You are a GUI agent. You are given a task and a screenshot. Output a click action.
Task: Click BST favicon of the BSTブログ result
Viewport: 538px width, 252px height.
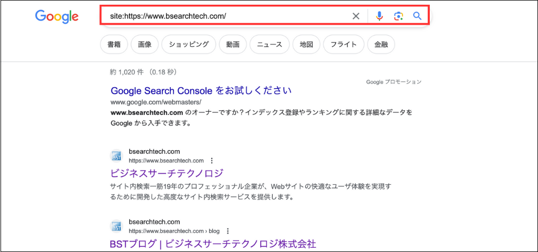[116, 226]
